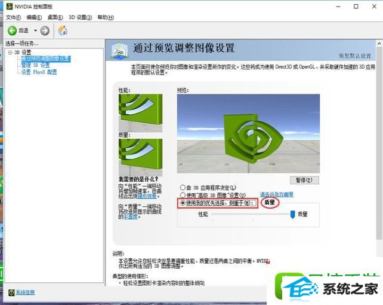Click the 选择一项任务... header text
The width and height of the screenshot is (383, 305).
pos(22,44)
